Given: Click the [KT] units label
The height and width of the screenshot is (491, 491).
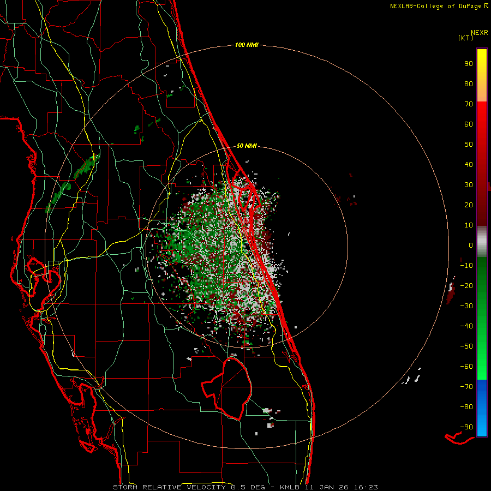Looking at the screenshot, I should tap(465, 38).
